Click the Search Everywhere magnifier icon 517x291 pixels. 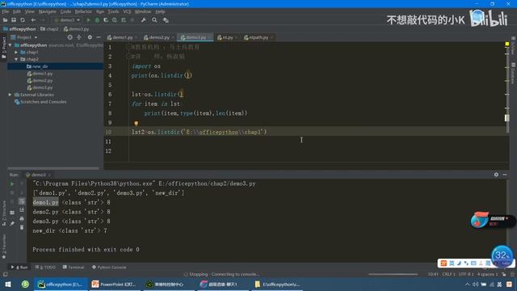(154, 20)
